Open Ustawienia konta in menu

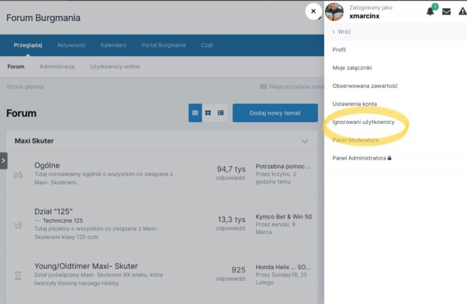coord(354,104)
